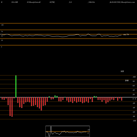
Task: Click the MR panel title label
Action: (x=122, y=71)
